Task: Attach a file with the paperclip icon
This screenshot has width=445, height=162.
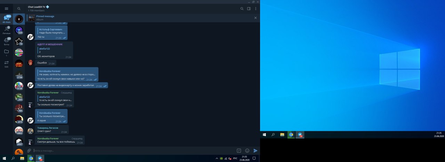Action: (29, 151)
